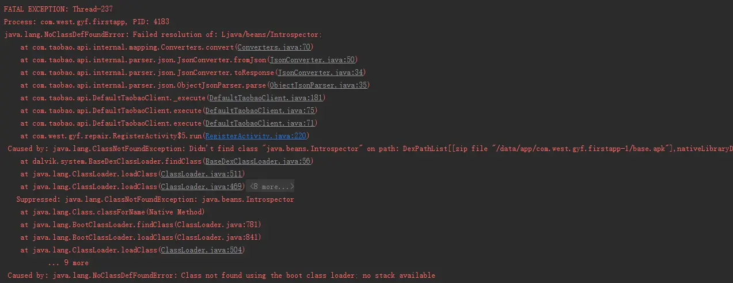The height and width of the screenshot is (283, 733).
Task: Open the ObjectJsonParser.java:35 link
Action: point(319,85)
